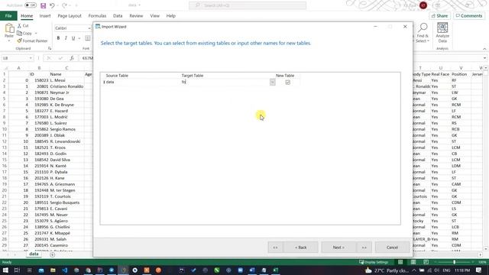
Task: Edit the Target Table name field
Action: pyautogui.click(x=225, y=82)
